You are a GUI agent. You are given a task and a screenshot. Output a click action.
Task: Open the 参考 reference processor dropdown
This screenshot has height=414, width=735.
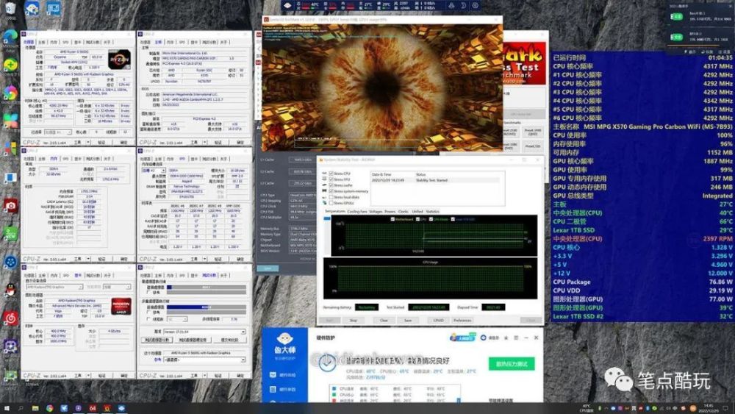click(204, 360)
